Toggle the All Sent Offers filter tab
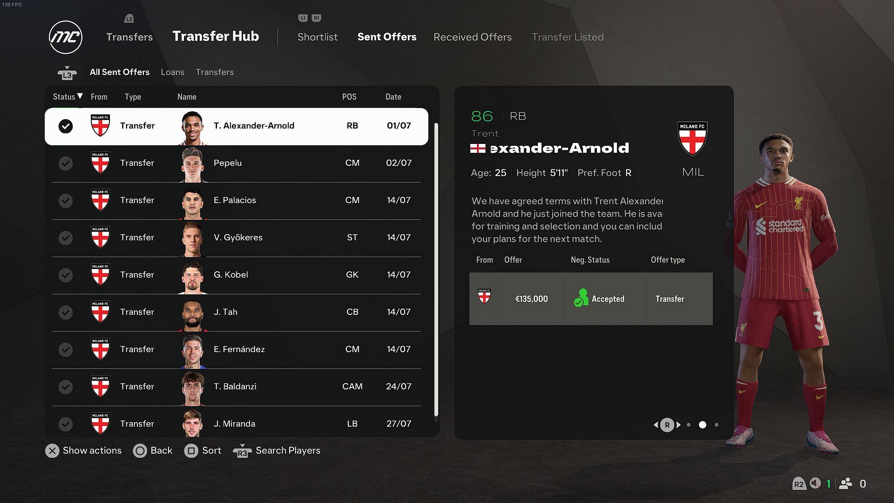This screenshot has width=894, height=503. click(x=120, y=72)
